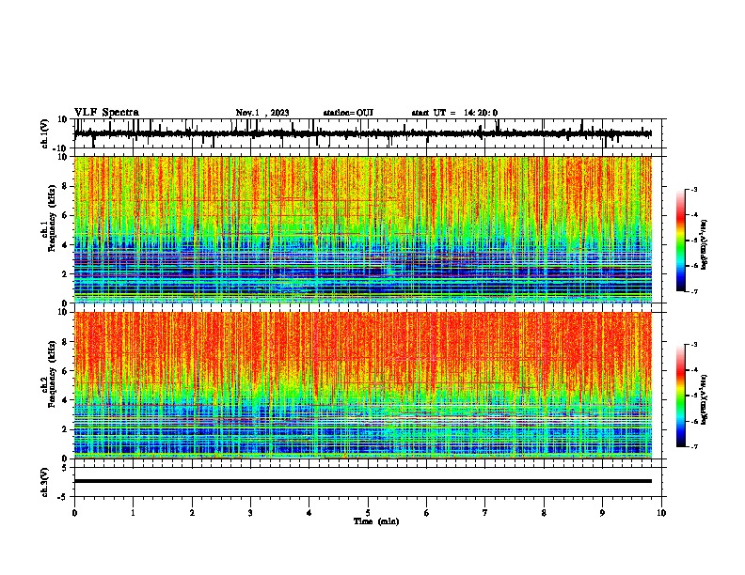
Task: Click the ch.1 voltage waveform trace
Action: 363,133
